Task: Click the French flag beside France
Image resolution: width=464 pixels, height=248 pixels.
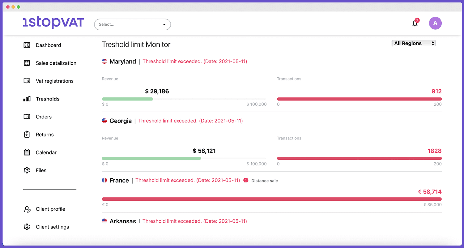Action: coord(104,180)
